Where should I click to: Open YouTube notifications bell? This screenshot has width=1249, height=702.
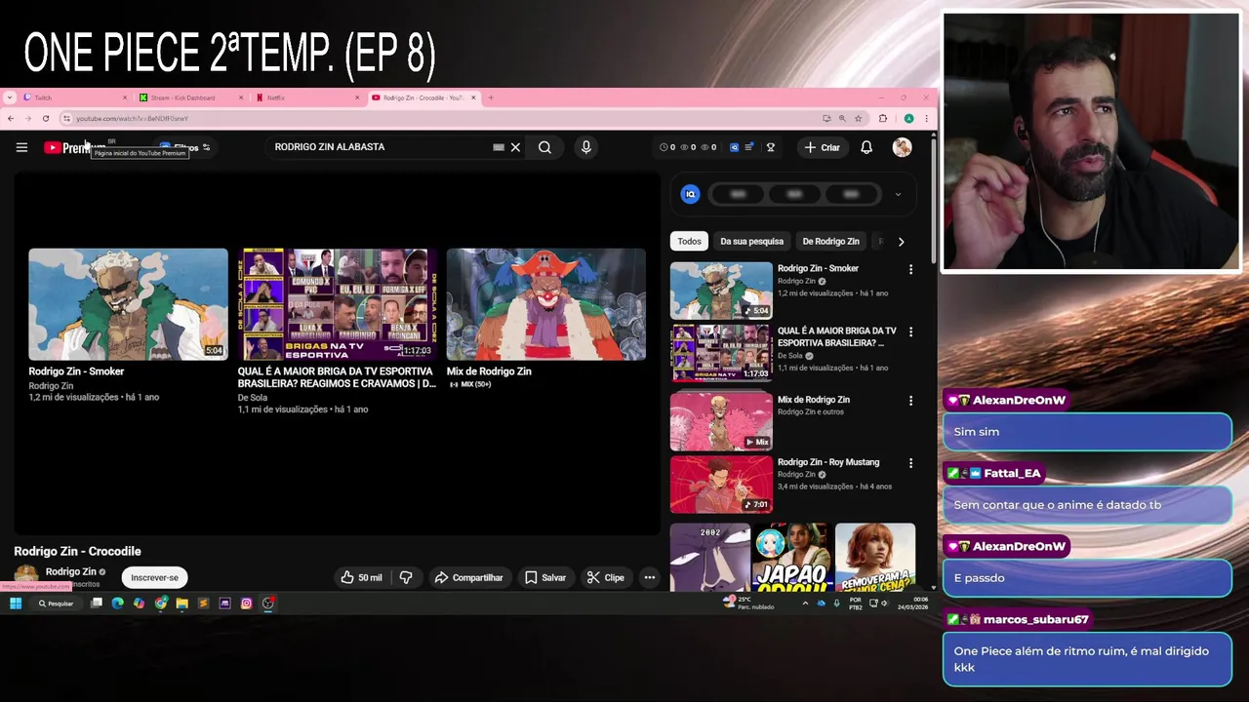[x=866, y=147]
